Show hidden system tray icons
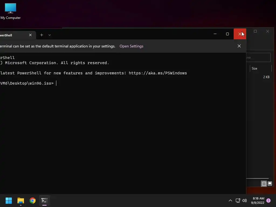 point(230,201)
